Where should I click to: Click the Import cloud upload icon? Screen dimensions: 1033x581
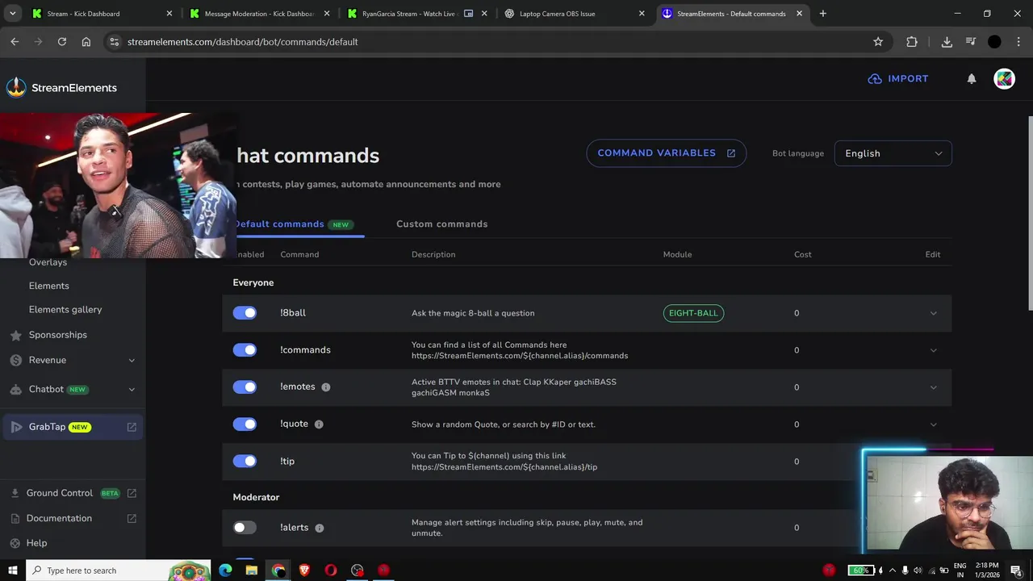coord(875,78)
